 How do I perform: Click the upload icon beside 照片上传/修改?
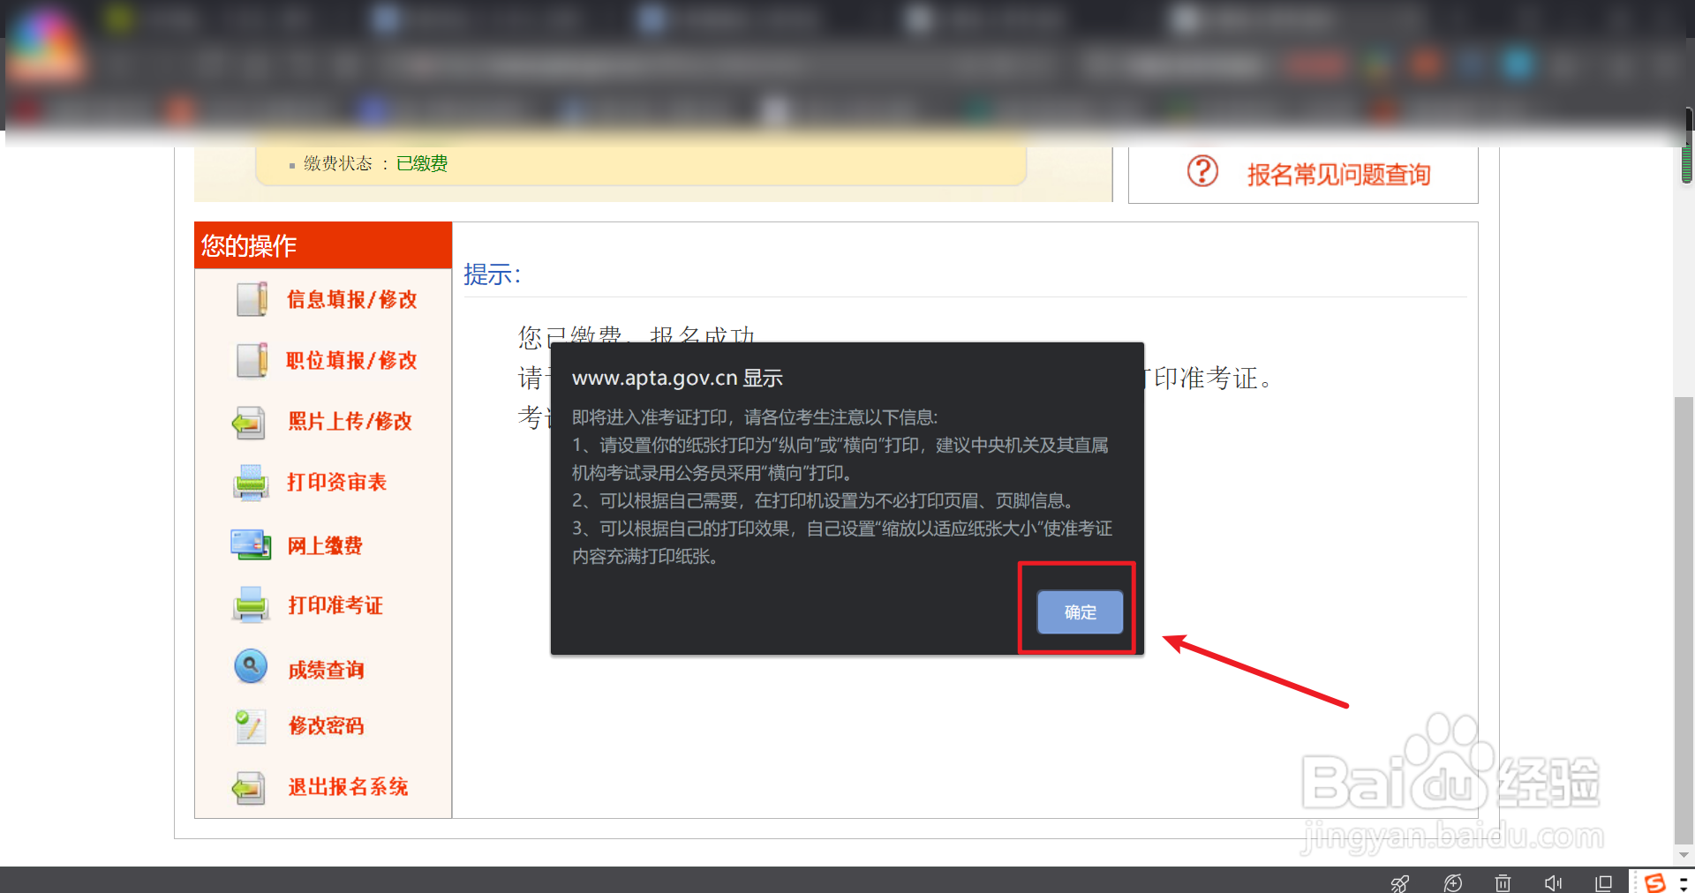click(249, 423)
